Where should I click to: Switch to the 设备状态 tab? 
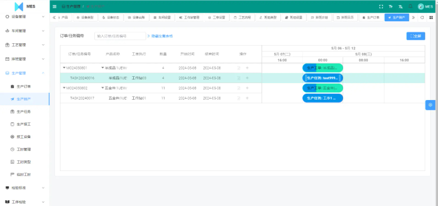(x=111, y=17)
